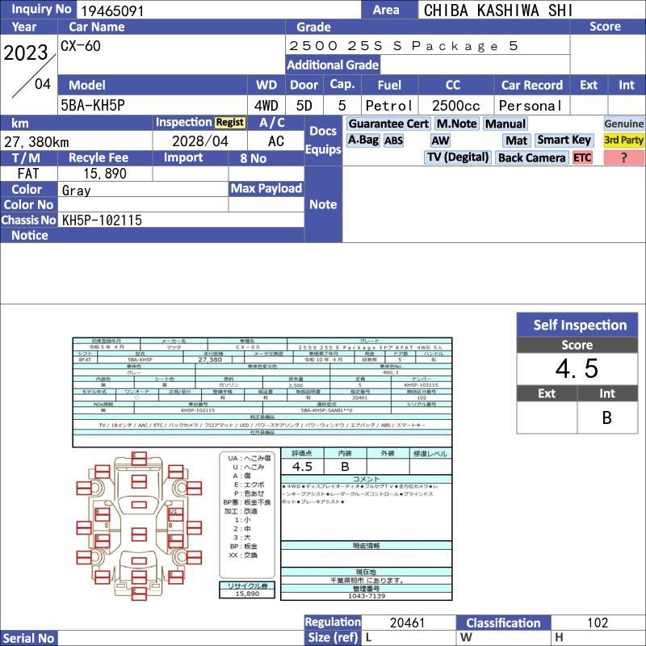Click the Self Inspection header
The image size is (646, 646).
(577, 325)
